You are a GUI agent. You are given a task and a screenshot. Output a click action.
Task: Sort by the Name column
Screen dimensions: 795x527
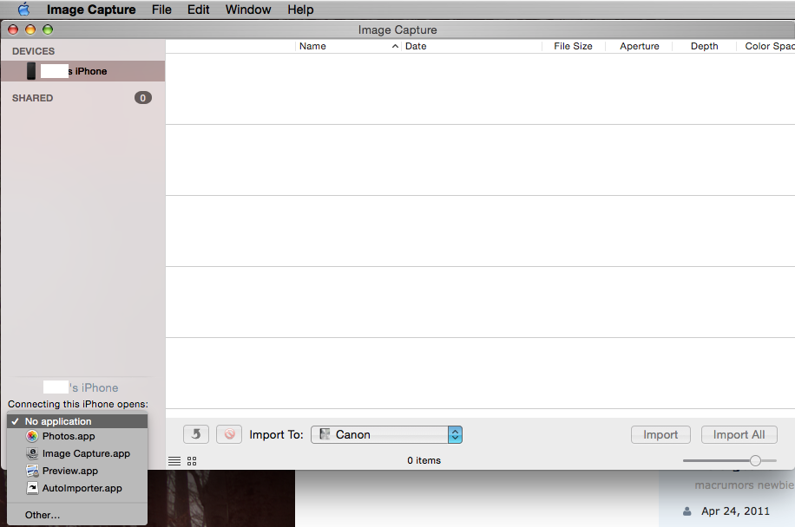pos(348,46)
